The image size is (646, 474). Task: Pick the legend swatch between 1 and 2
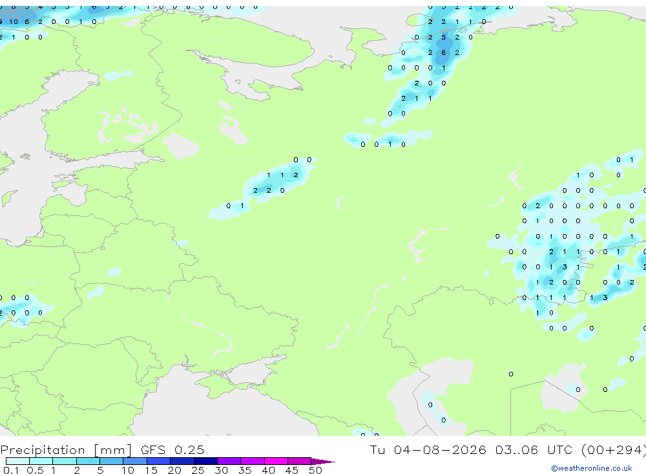pos(64,461)
